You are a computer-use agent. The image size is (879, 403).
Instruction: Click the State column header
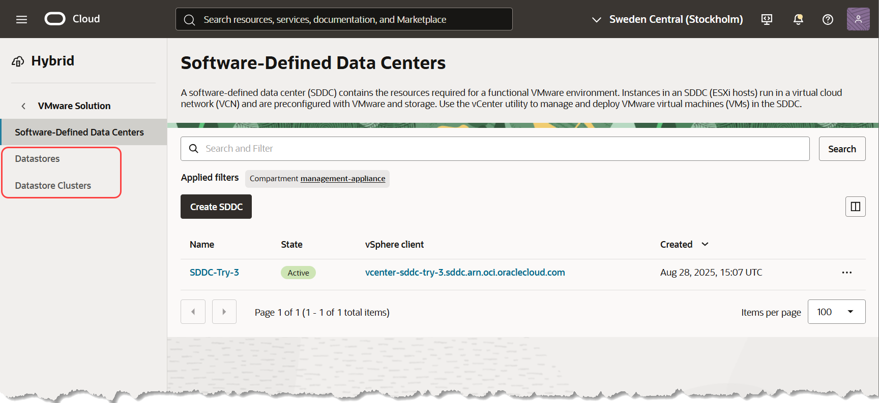291,245
